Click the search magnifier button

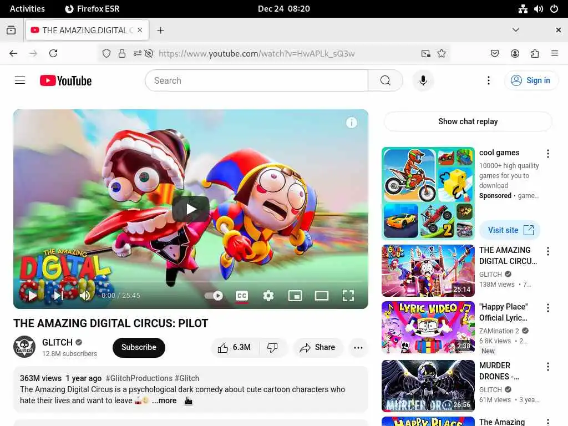tap(385, 80)
